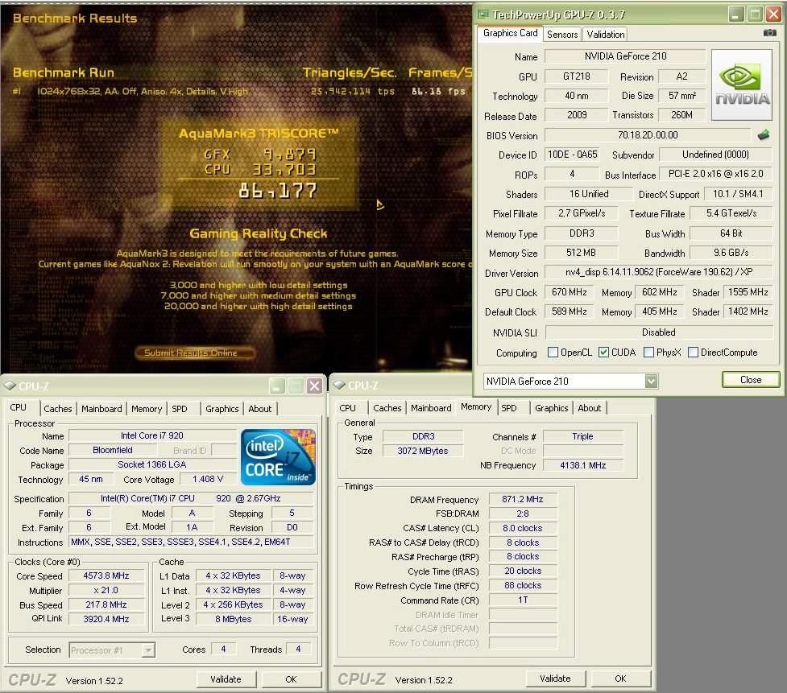Open About tab in left CPU-Z
The height and width of the screenshot is (693, 787).
pos(260,409)
